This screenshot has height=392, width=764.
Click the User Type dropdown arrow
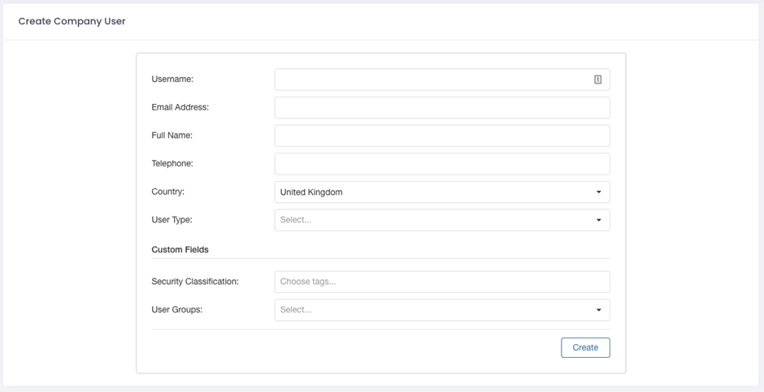pos(599,220)
